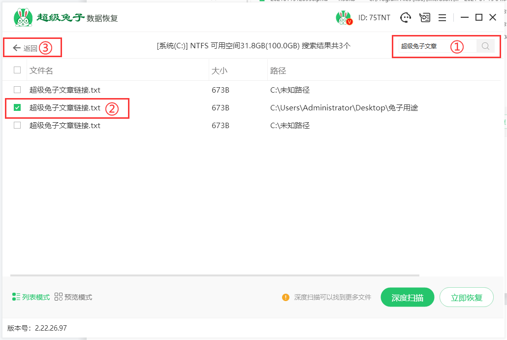The height and width of the screenshot is (340, 507).
Task: Toggle the select-all checkbox in header
Action: (x=17, y=70)
